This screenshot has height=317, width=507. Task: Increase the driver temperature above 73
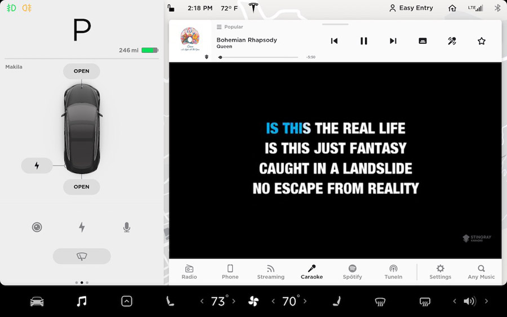[x=234, y=302]
